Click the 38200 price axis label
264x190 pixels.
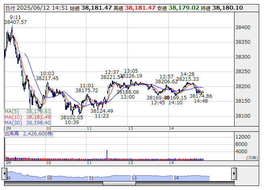[243, 87]
